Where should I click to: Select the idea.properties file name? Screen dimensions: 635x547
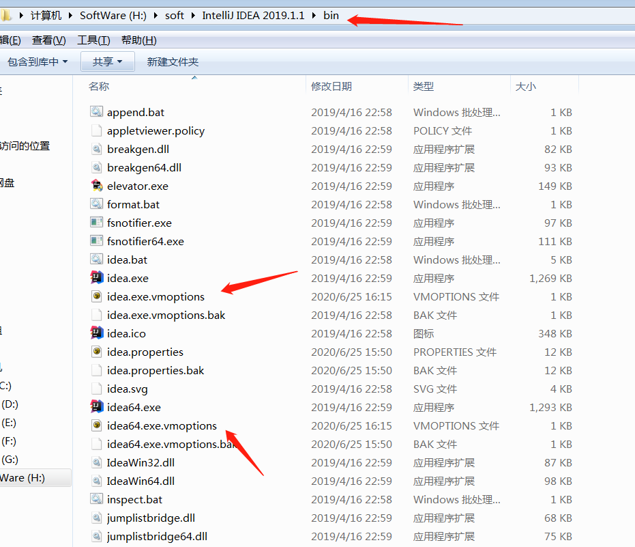tap(145, 352)
